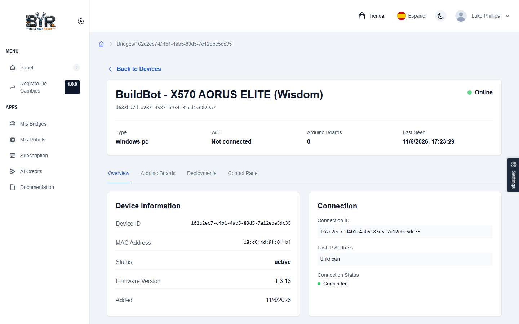Screen dimensions: 519x324
Task: Click the Firmware Version value 1.3.13
Action: click(283, 281)
